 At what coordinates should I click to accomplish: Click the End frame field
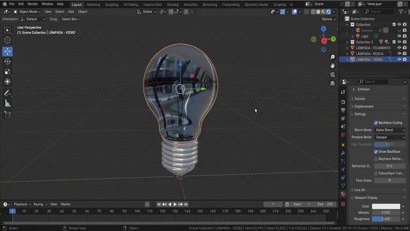coord(325,204)
